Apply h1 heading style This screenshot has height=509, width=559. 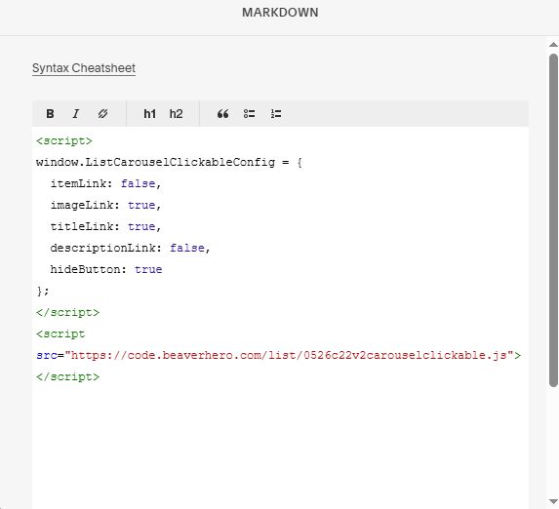click(149, 114)
